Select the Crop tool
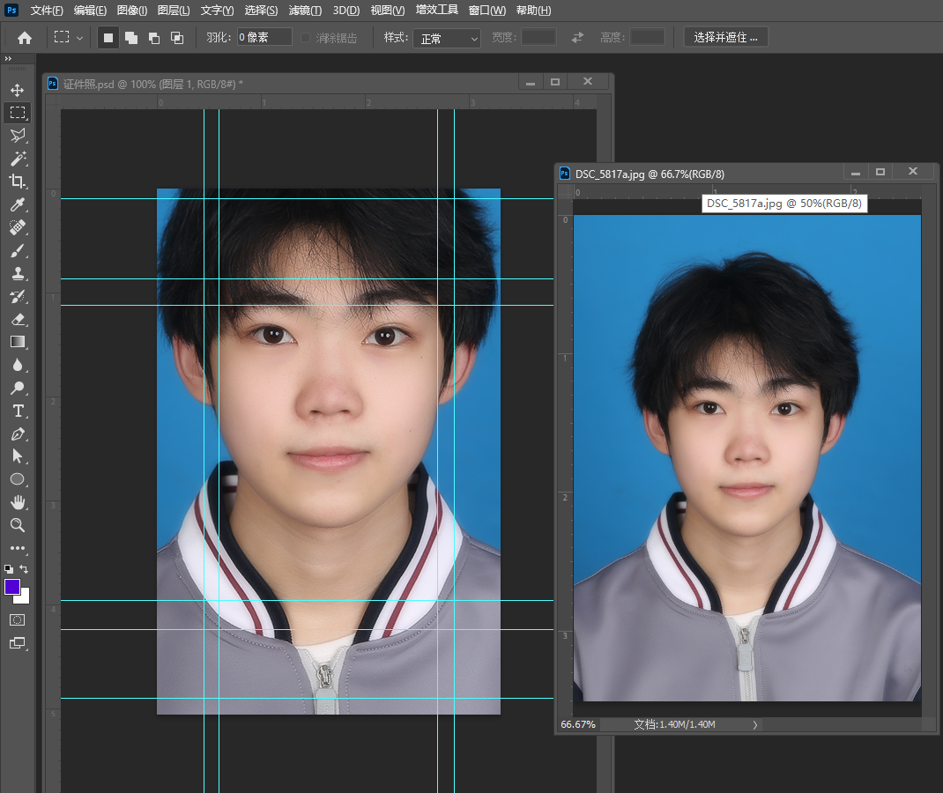This screenshot has height=793, width=943. pyautogui.click(x=18, y=182)
